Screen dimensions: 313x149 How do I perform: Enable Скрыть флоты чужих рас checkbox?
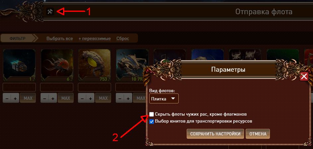pyautogui.click(x=152, y=114)
